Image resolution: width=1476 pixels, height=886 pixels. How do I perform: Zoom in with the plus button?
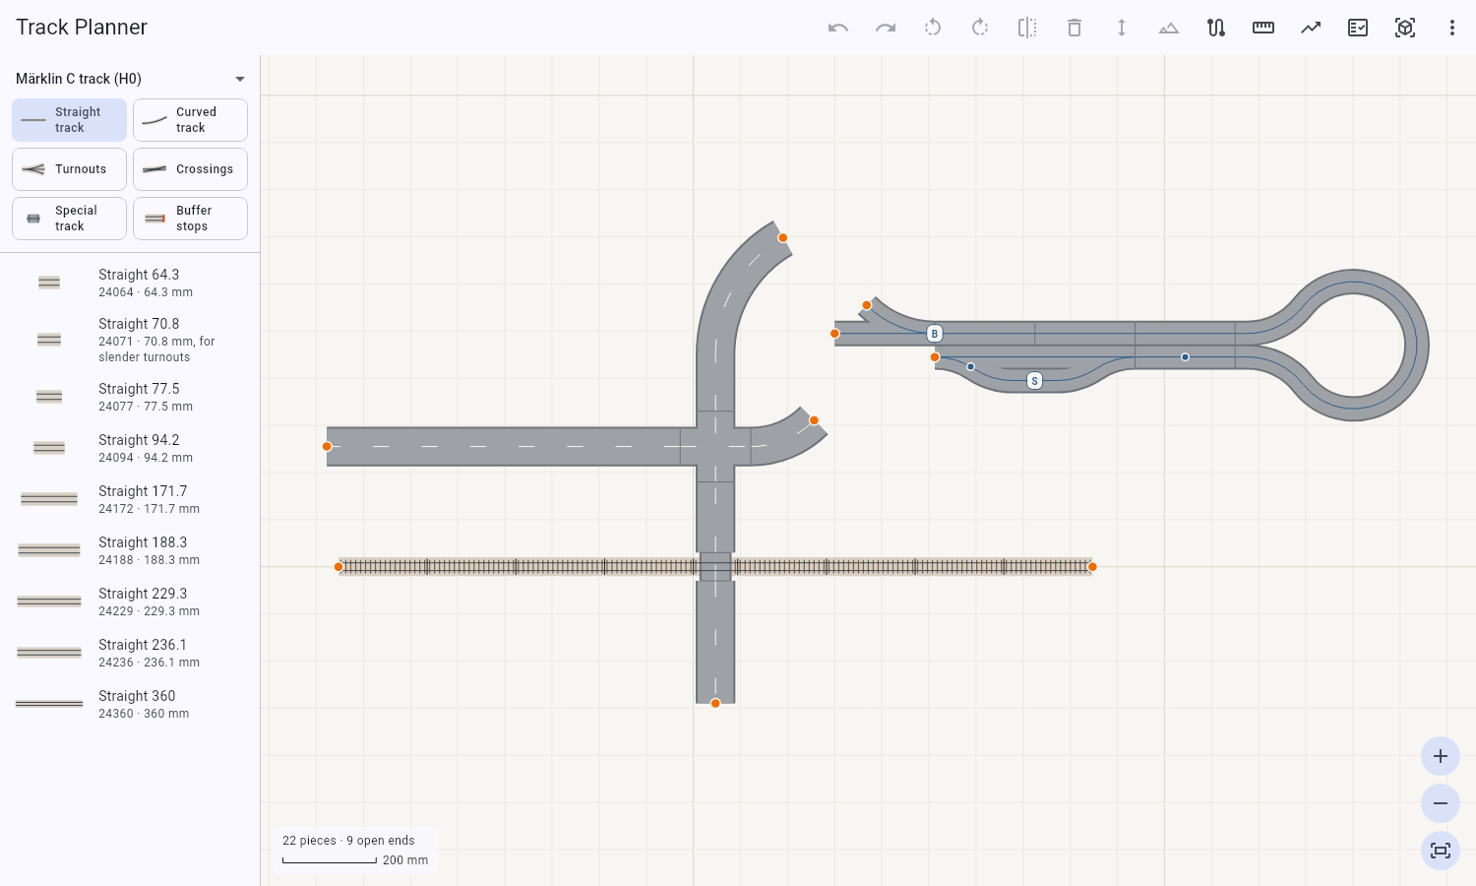pos(1441,756)
